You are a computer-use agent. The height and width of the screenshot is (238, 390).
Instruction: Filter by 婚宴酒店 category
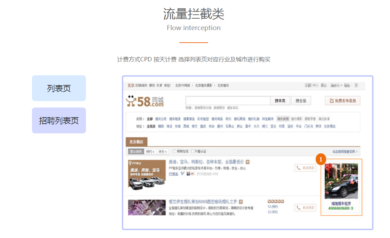point(189,119)
